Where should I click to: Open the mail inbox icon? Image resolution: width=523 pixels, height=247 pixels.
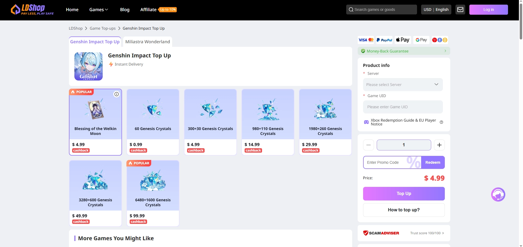click(460, 10)
